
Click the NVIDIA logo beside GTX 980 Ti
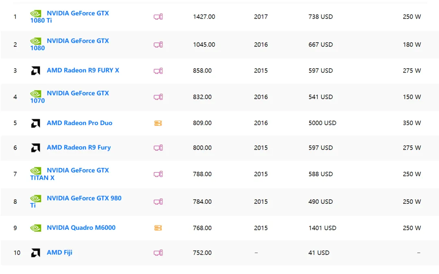(35, 198)
